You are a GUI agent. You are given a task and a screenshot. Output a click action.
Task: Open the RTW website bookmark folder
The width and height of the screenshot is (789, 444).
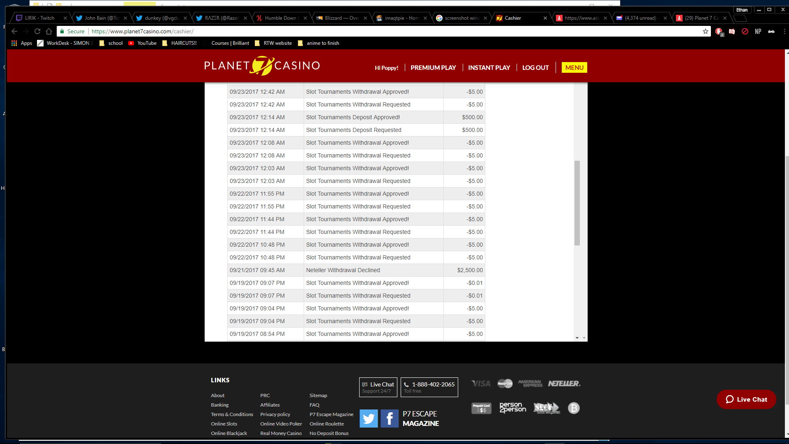click(x=273, y=43)
